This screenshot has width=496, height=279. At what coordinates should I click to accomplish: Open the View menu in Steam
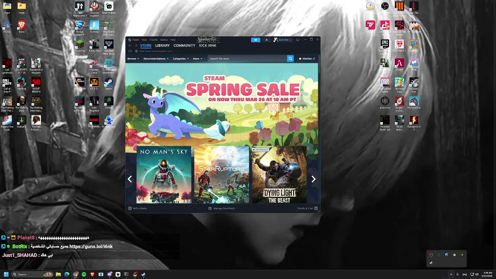[144, 40]
